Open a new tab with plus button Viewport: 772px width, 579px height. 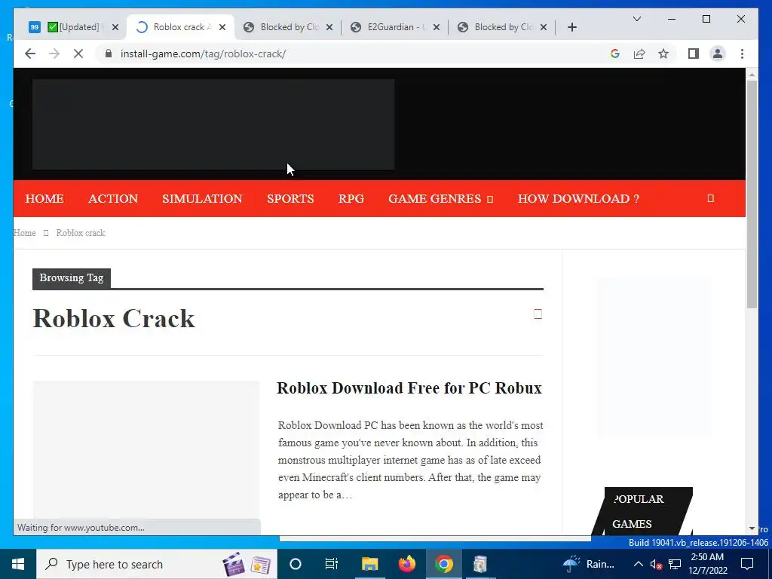[x=571, y=27]
